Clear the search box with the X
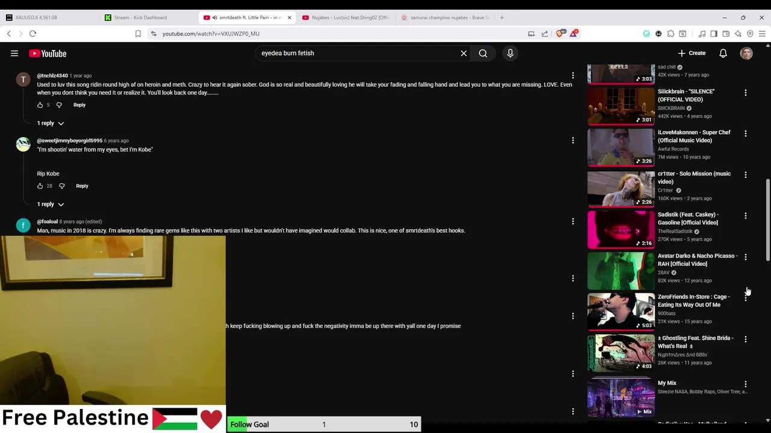771x433 pixels. [x=464, y=54]
